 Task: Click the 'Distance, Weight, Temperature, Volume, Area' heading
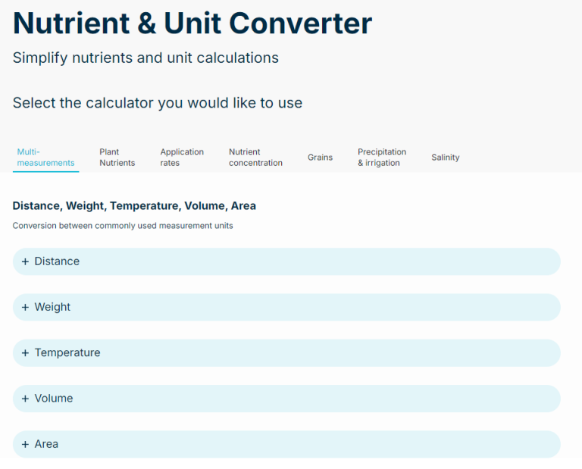point(134,205)
